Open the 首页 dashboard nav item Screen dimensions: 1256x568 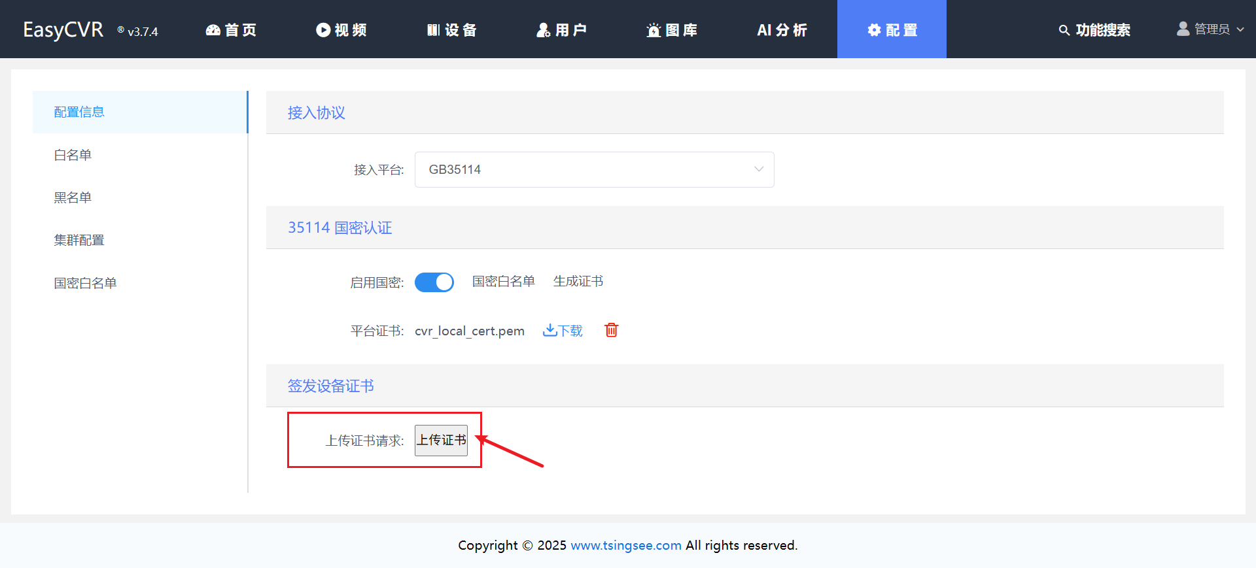(231, 30)
